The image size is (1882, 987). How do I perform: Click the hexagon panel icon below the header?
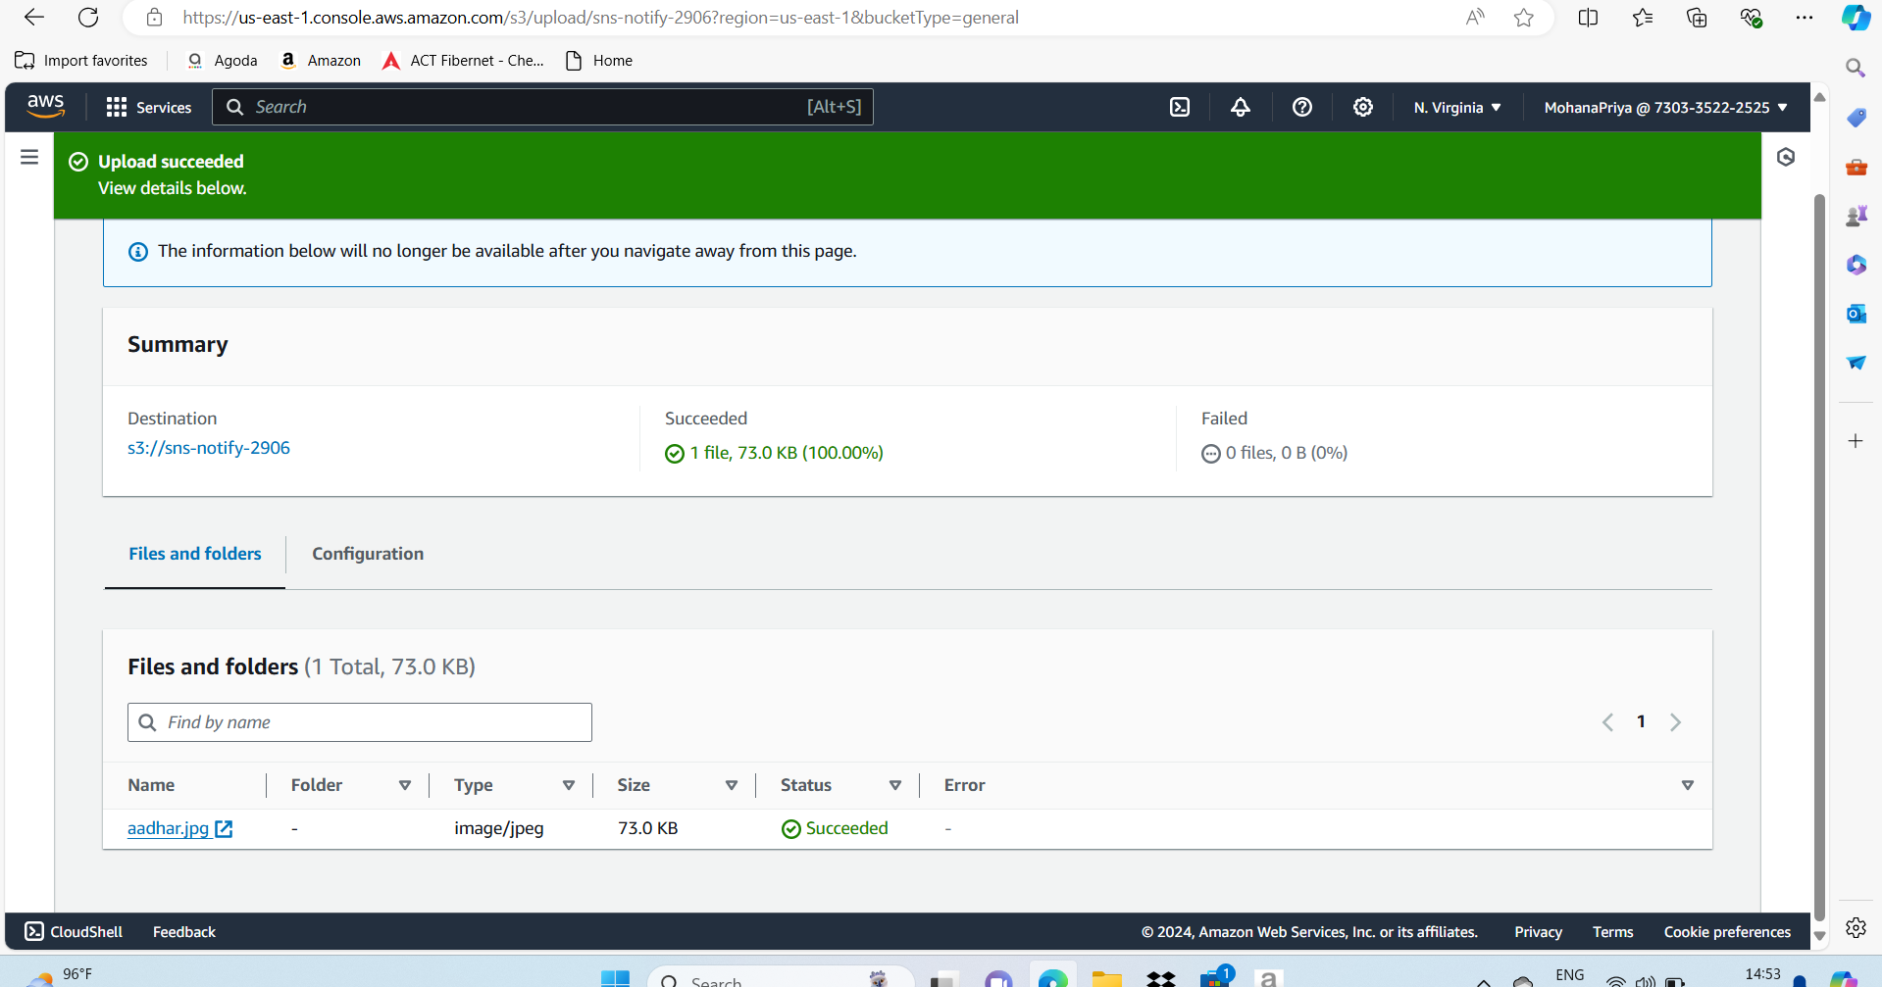click(x=1786, y=157)
